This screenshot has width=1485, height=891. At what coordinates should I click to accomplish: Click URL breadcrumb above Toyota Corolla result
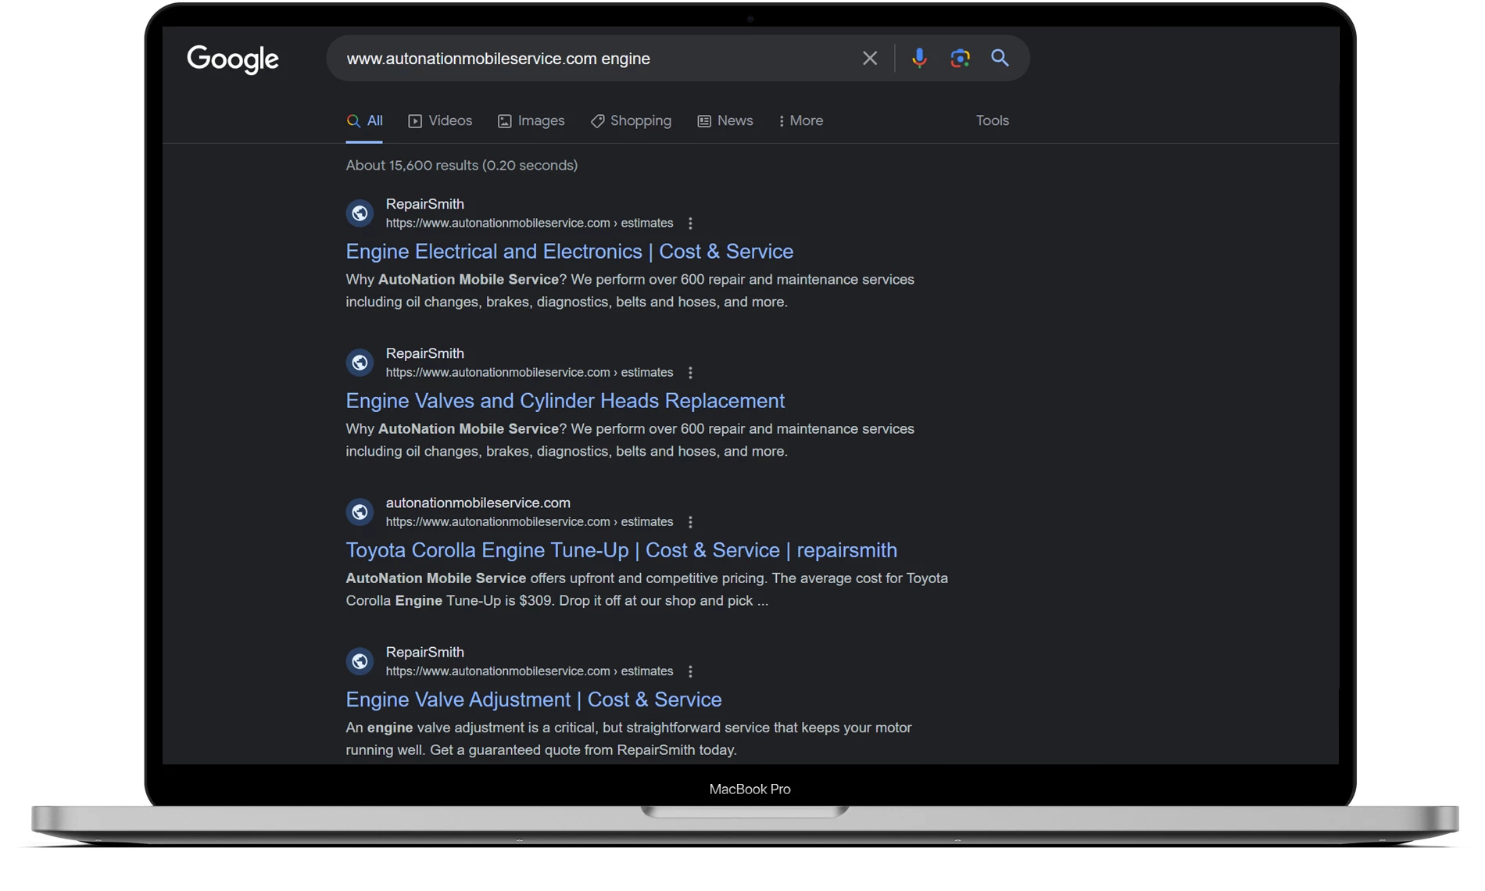pyautogui.click(x=529, y=522)
